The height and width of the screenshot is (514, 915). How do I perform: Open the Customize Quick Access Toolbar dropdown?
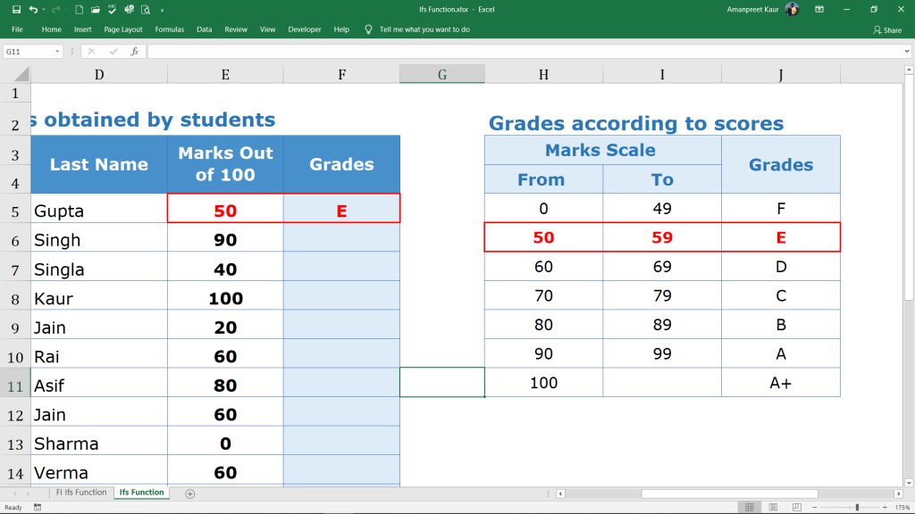click(x=163, y=9)
